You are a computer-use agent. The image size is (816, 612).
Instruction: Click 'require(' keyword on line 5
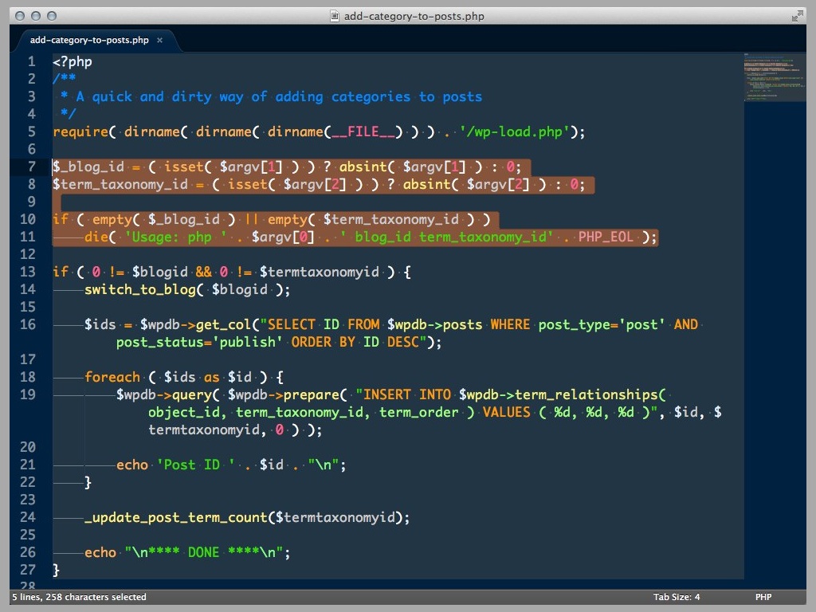pyautogui.click(x=84, y=131)
